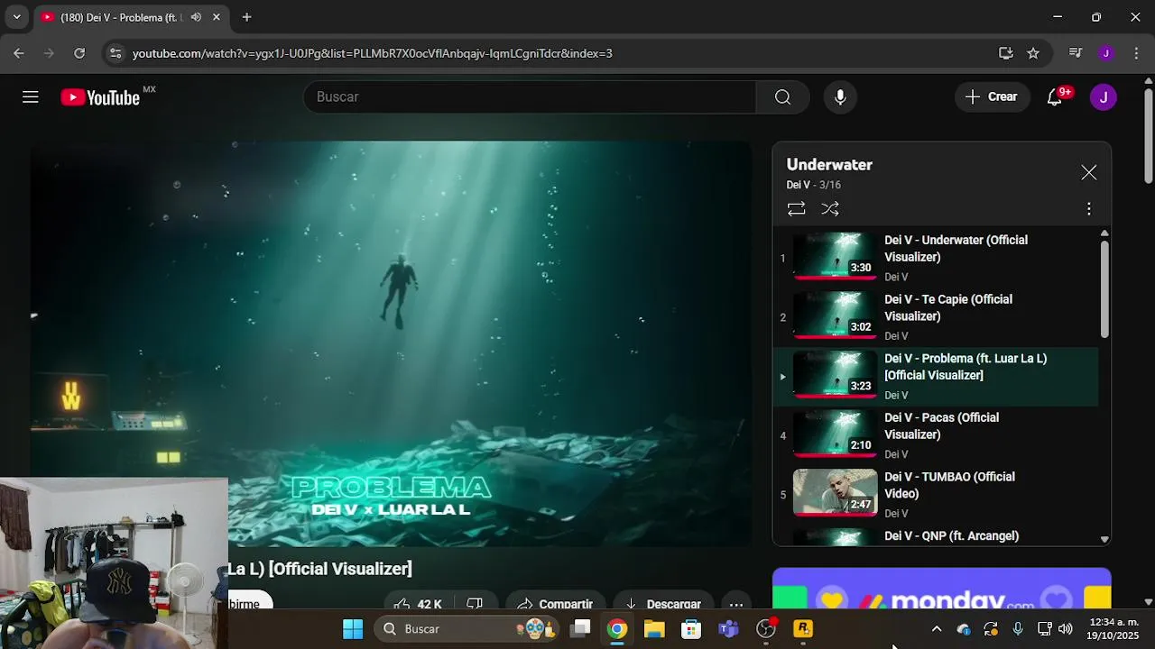Open YouTube notifications bell
Screen dimensions: 1155x649
1055,97
